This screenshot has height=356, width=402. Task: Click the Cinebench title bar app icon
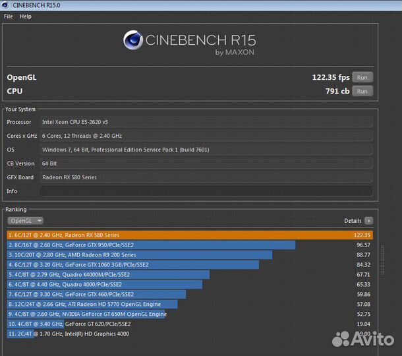tap(6, 5)
